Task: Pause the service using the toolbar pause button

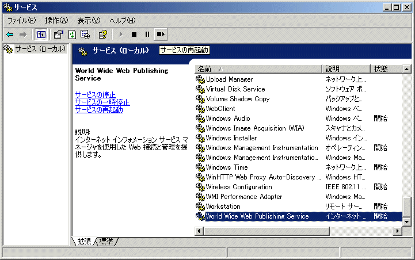Action: [x=147, y=35]
